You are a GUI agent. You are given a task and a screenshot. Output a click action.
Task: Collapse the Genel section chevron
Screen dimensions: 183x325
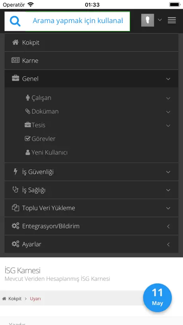click(168, 79)
